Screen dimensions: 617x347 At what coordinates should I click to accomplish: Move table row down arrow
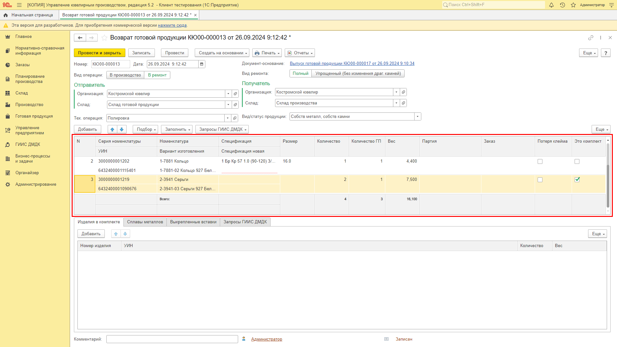(x=122, y=129)
